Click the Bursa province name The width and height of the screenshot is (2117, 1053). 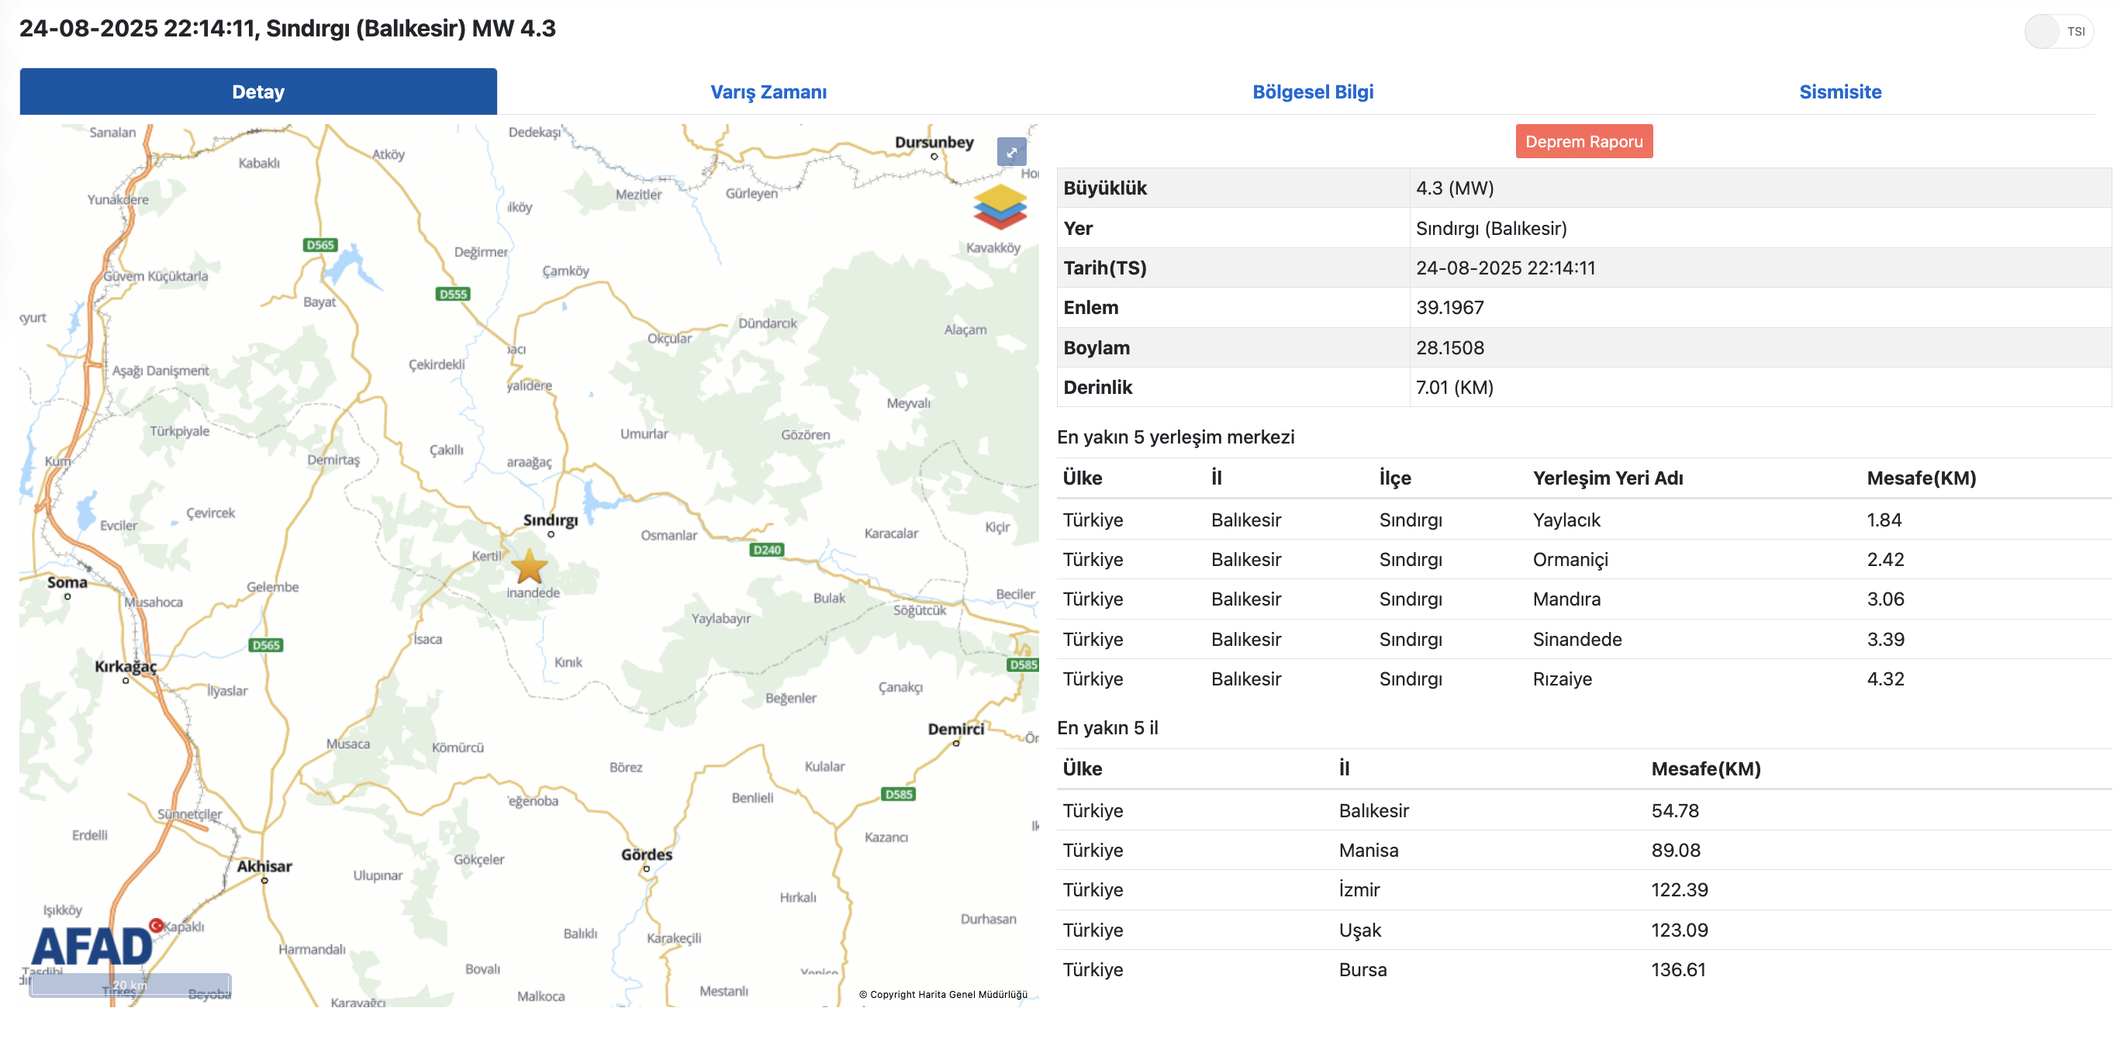pyautogui.click(x=1362, y=970)
